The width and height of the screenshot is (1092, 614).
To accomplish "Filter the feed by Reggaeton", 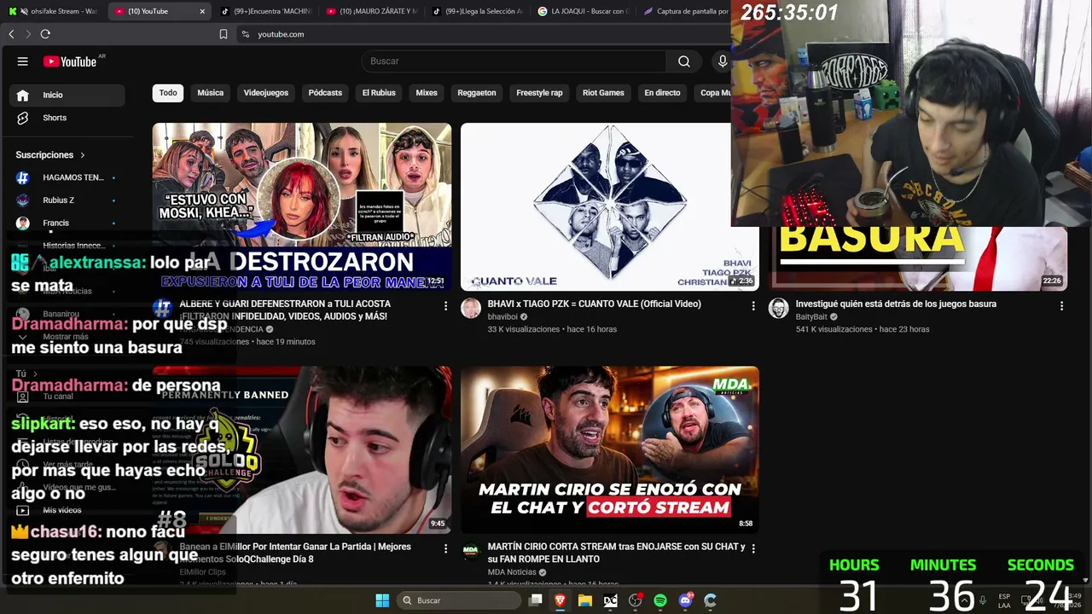I will point(477,93).
